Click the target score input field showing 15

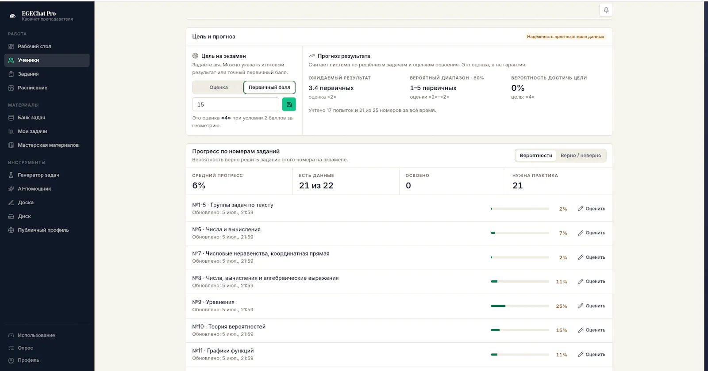pyautogui.click(x=235, y=104)
